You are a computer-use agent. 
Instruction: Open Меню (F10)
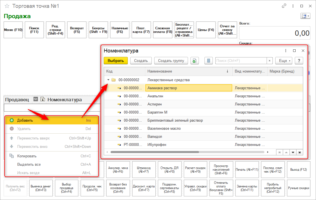pyautogui.click(x=13, y=30)
